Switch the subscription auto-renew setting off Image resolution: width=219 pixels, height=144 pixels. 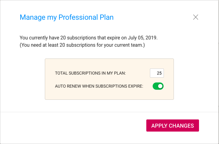158,86
